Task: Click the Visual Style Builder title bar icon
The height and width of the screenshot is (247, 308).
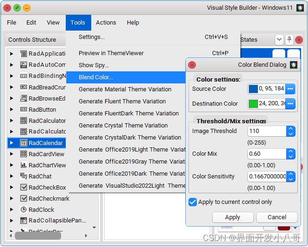Action: pos(300,8)
